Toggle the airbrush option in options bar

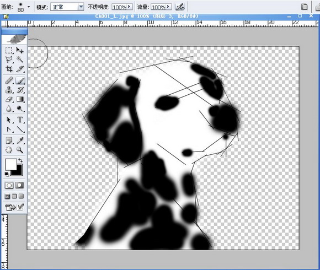click(180, 7)
